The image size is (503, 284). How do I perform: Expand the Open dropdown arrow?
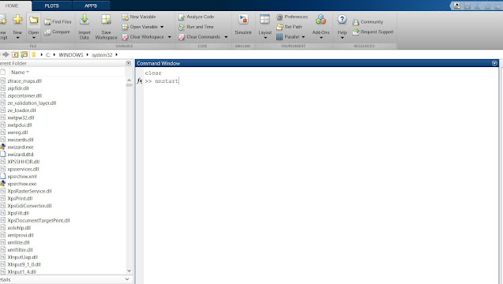coord(33,38)
